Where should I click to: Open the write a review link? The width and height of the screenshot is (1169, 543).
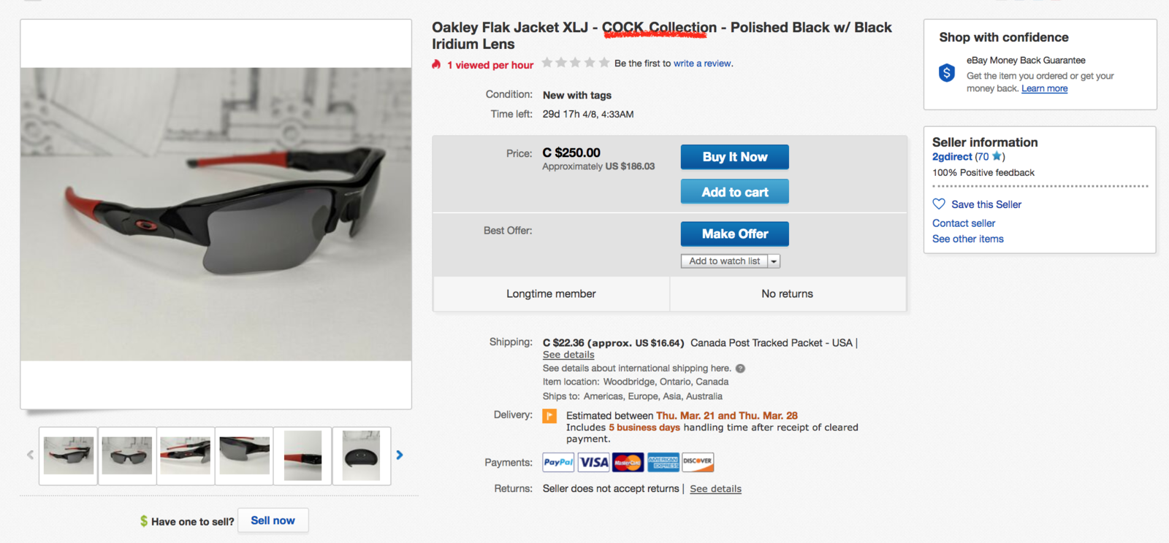click(x=702, y=63)
